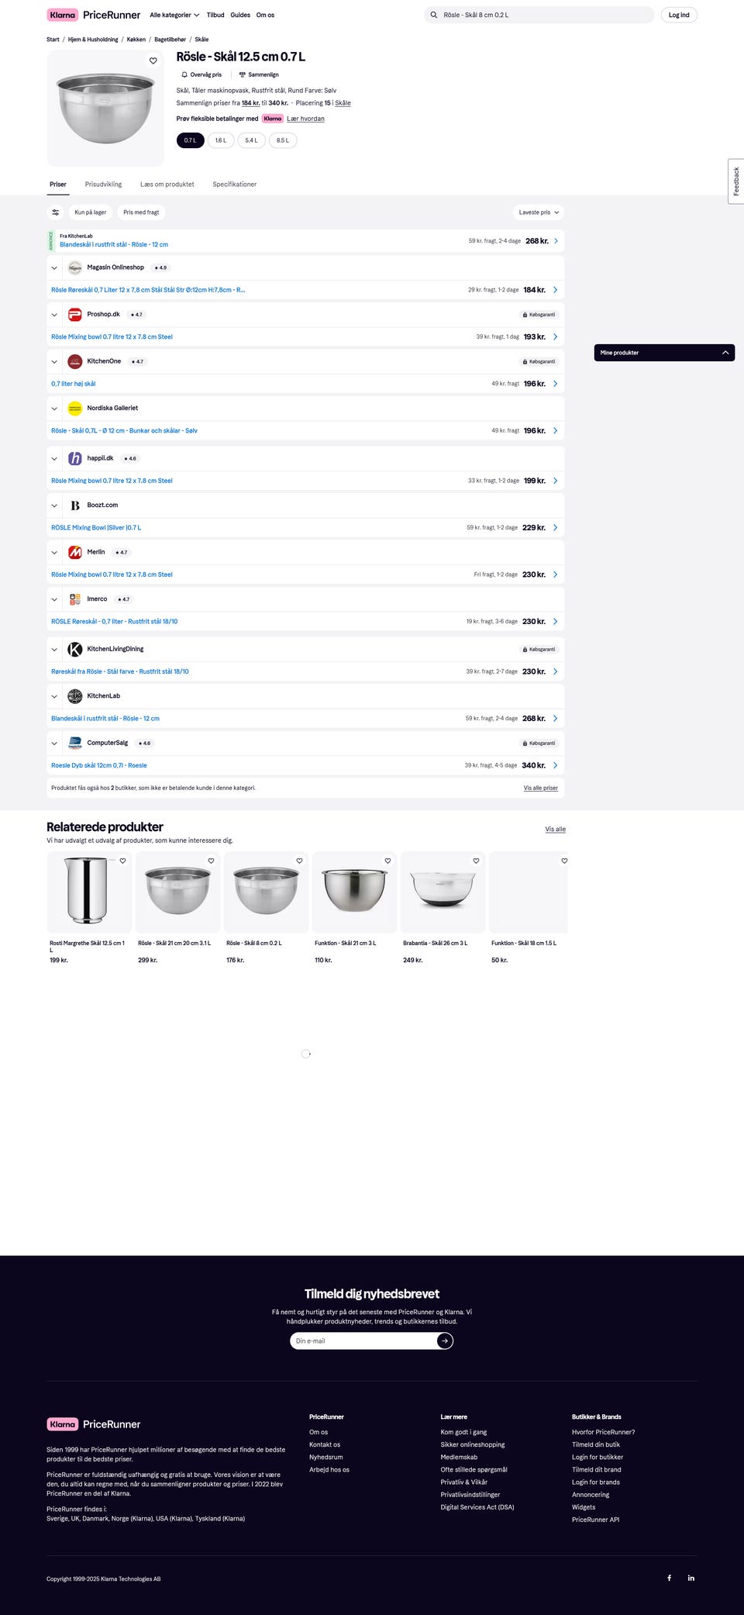Click the newsletter Din e-mail input field
The width and height of the screenshot is (744, 1615).
point(363,1341)
